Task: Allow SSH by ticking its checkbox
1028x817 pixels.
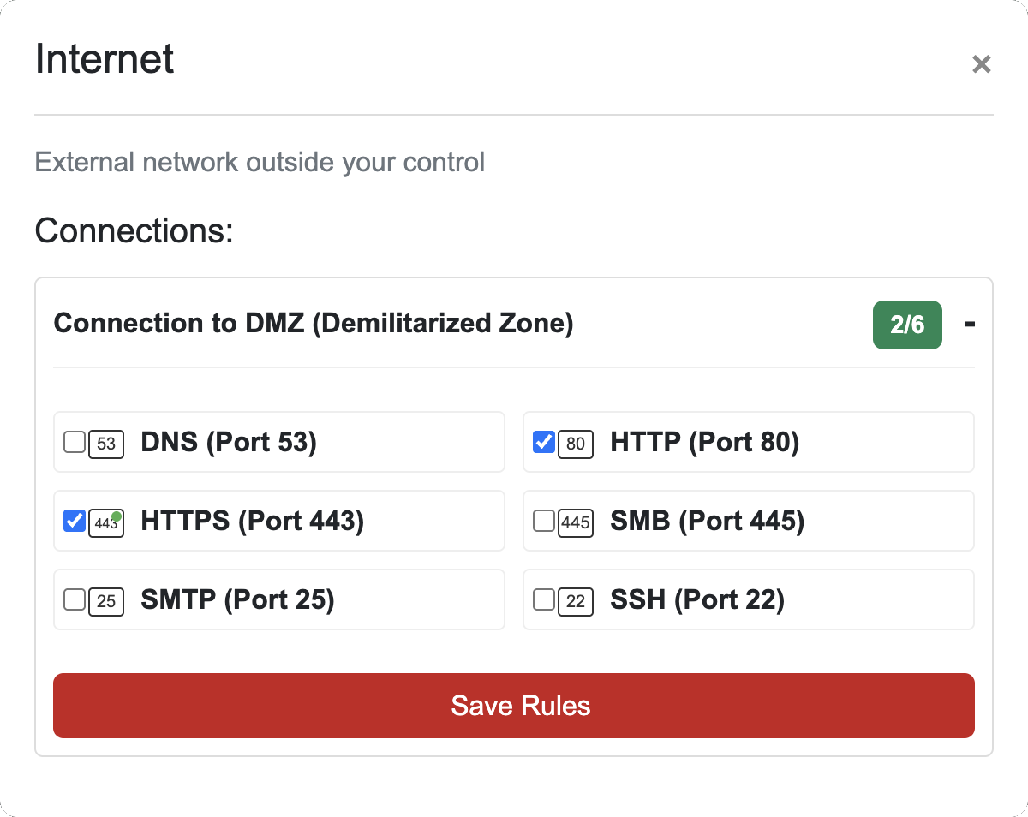Action: point(544,599)
